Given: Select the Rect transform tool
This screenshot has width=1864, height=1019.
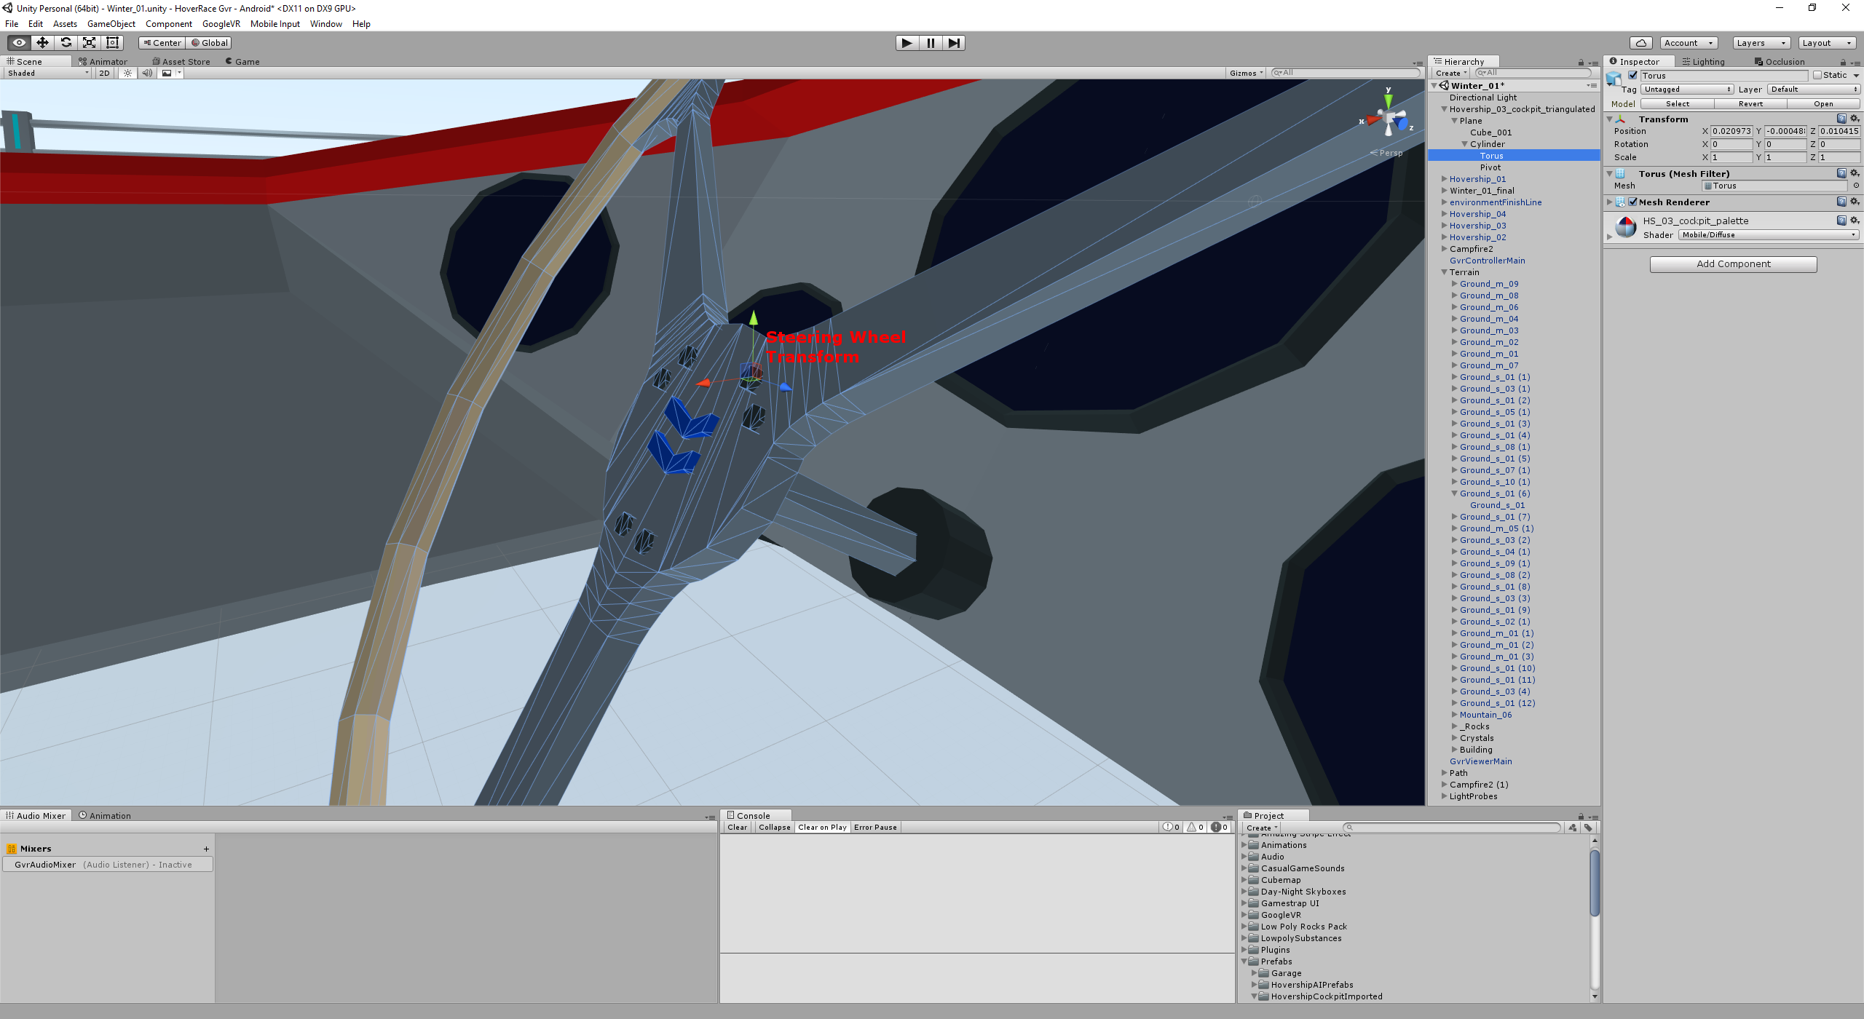Looking at the screenshot, I should click(x=112, y=43).
